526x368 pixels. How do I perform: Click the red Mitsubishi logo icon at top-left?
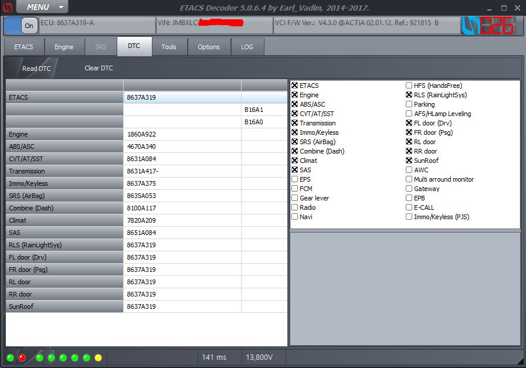pyautogui.click(x=8, y=7)
